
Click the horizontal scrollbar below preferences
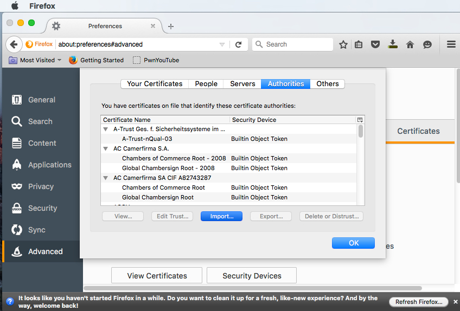pyautogui.click(x=253, y=288)
